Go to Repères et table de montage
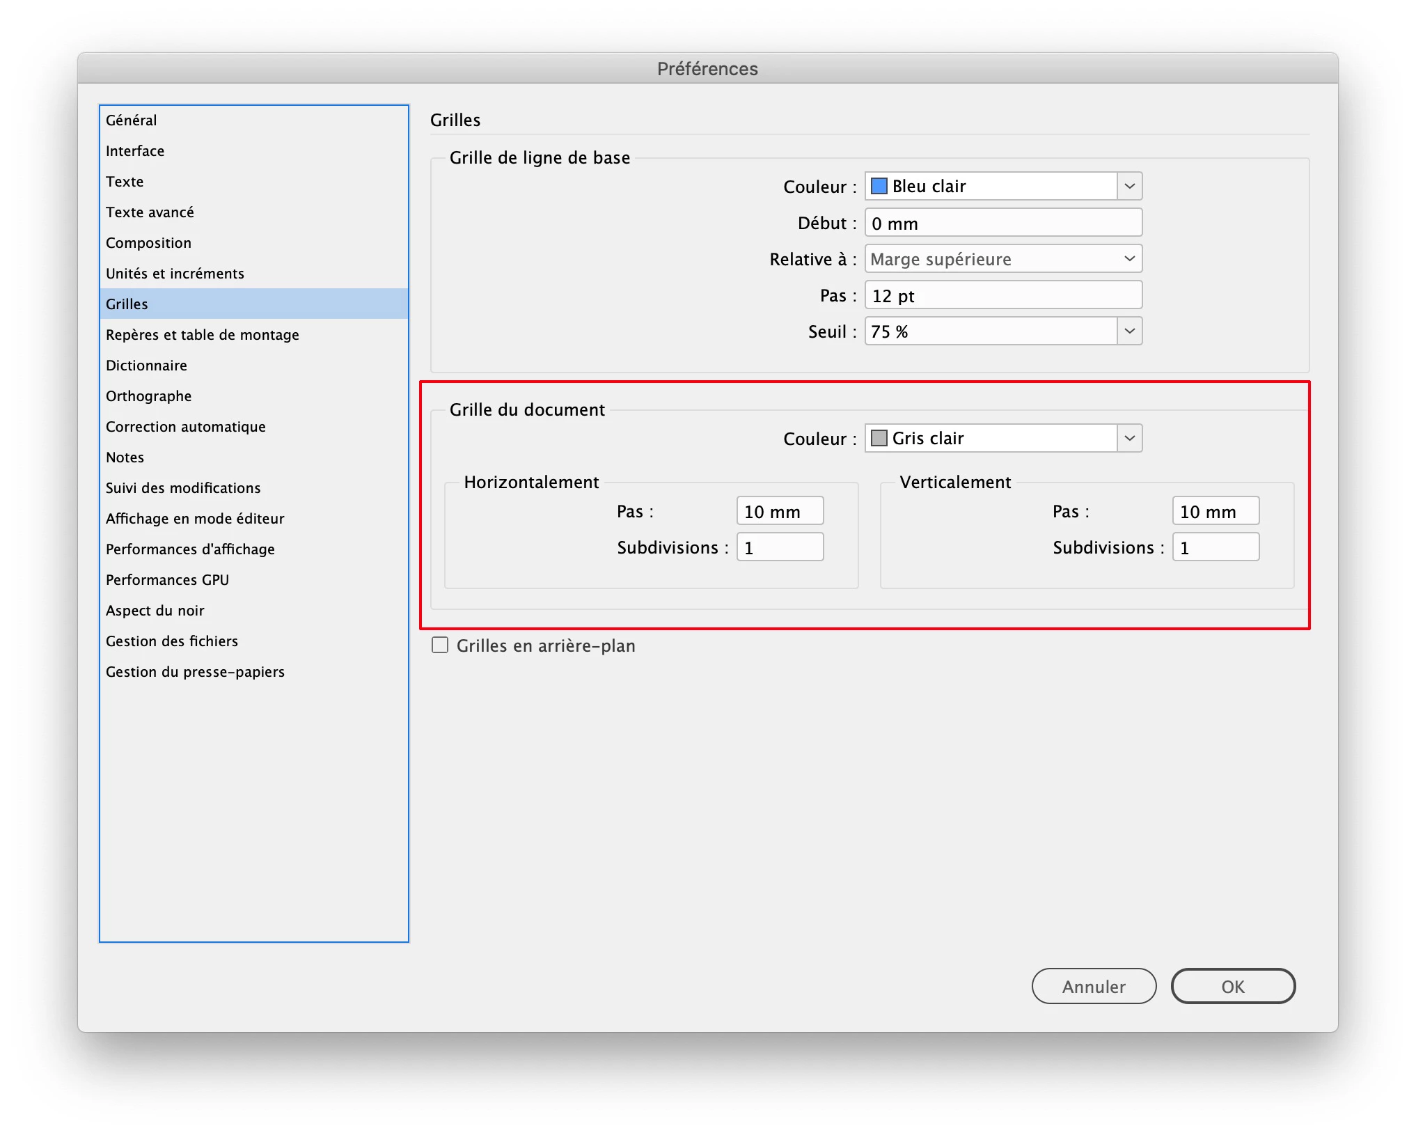The image size is (1416, 1135). coord(202,335)
